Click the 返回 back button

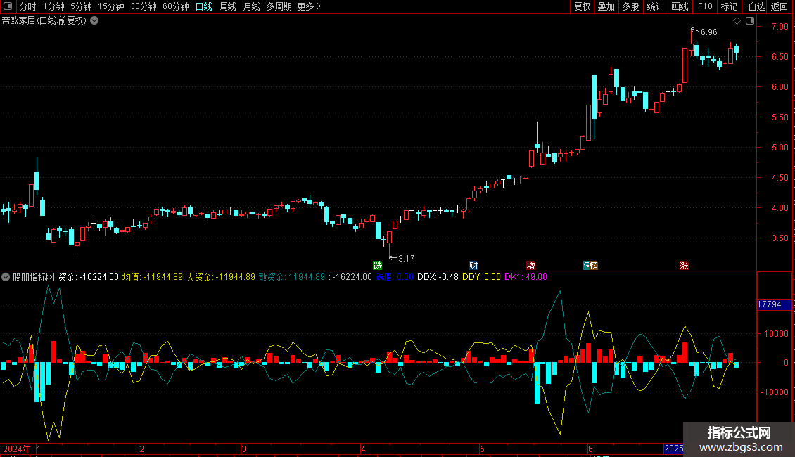pyautogui.click(x=780, y=6)
